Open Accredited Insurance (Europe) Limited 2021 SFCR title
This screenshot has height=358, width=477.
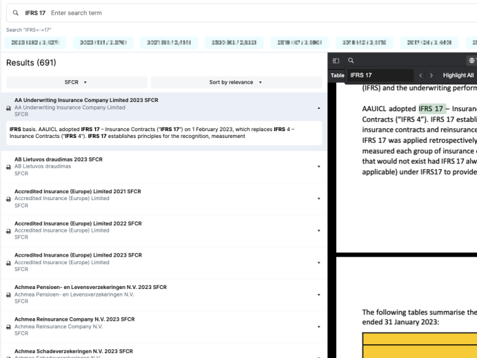coord(78,191)
